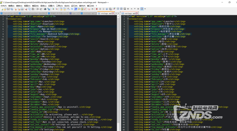Viewport: 237px width, 131px height.
Task: Collapse the resources node in right editor
Action: 128,19
